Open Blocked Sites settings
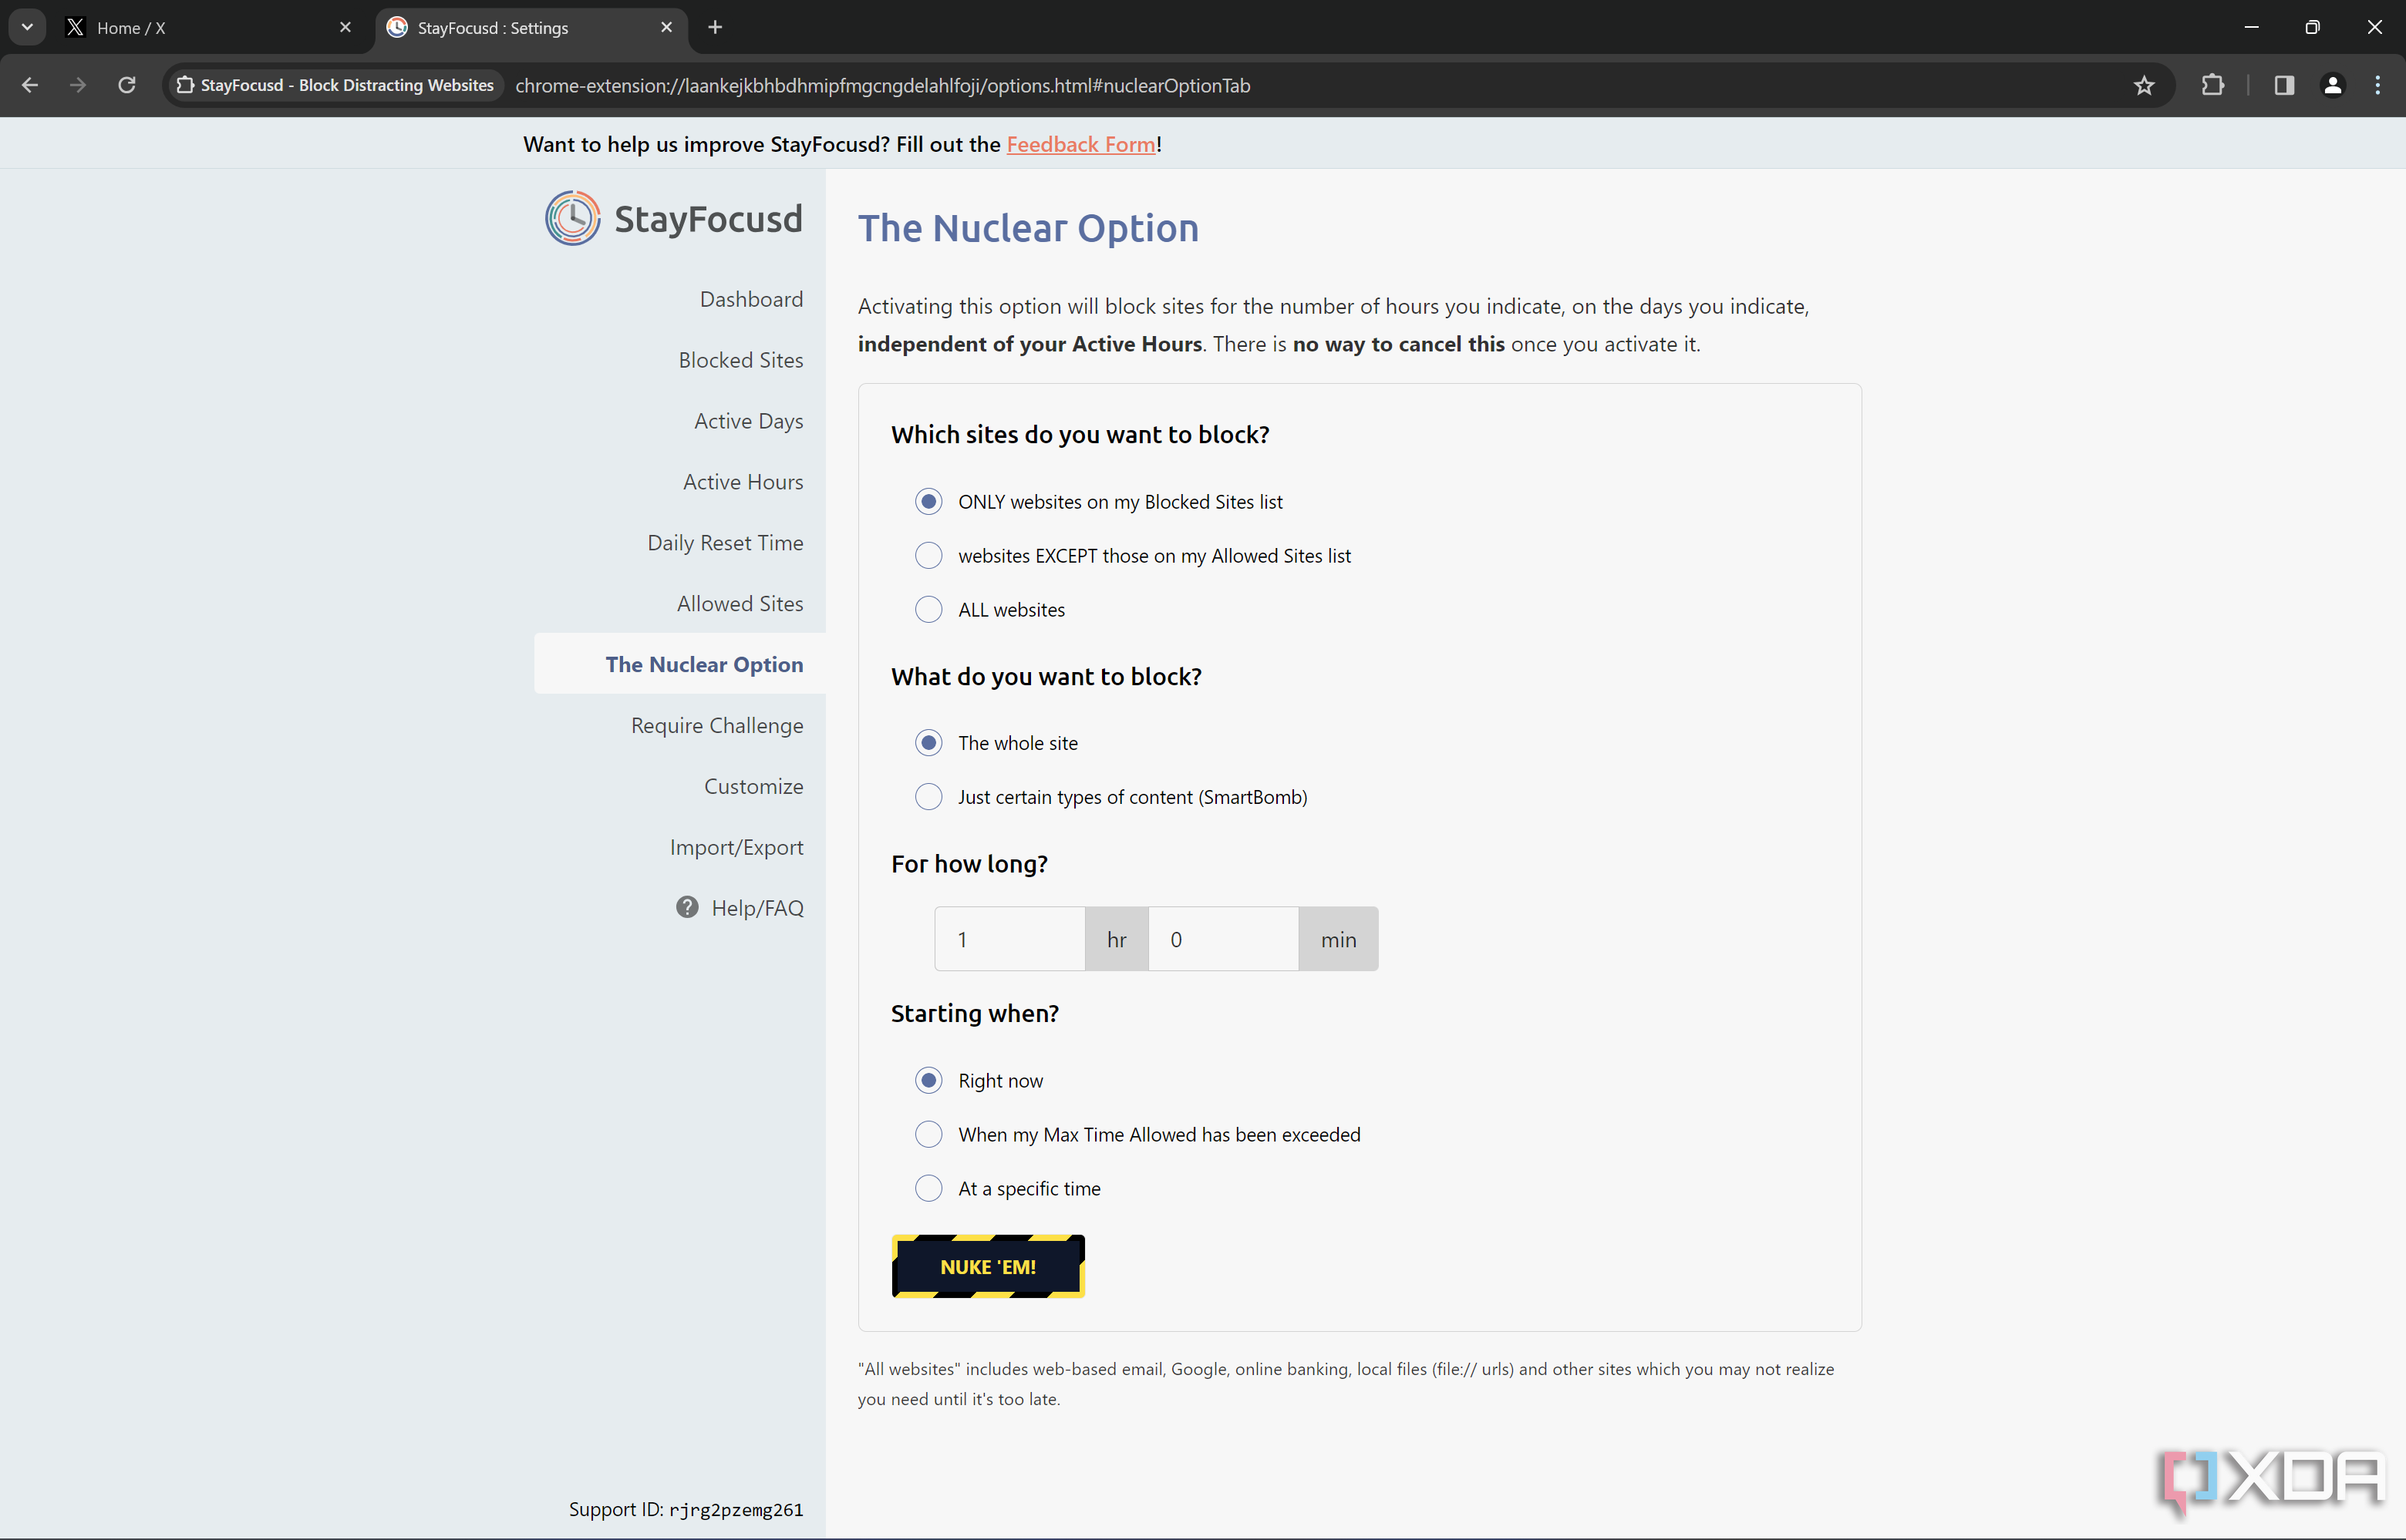Image resolution: width=2406 pixels, height=1540 pixels. coord(740,360)
